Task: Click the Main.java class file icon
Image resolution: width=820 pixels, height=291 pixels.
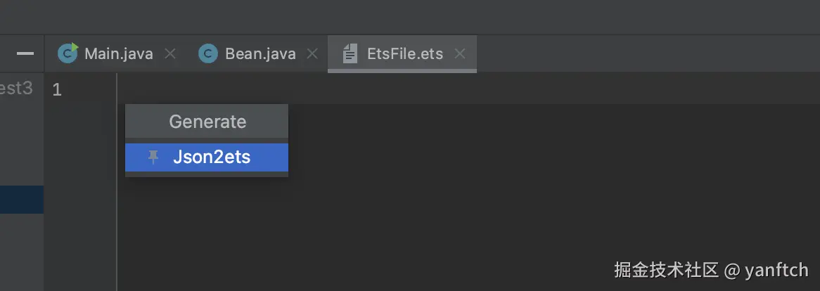Action: pos(68,53)
